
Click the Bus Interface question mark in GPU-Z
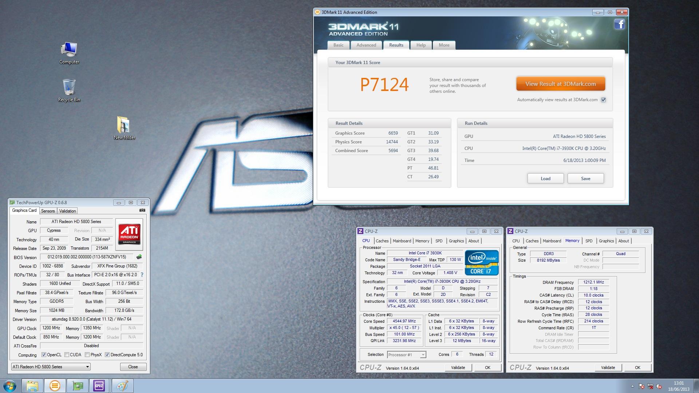tap(142, 275)
